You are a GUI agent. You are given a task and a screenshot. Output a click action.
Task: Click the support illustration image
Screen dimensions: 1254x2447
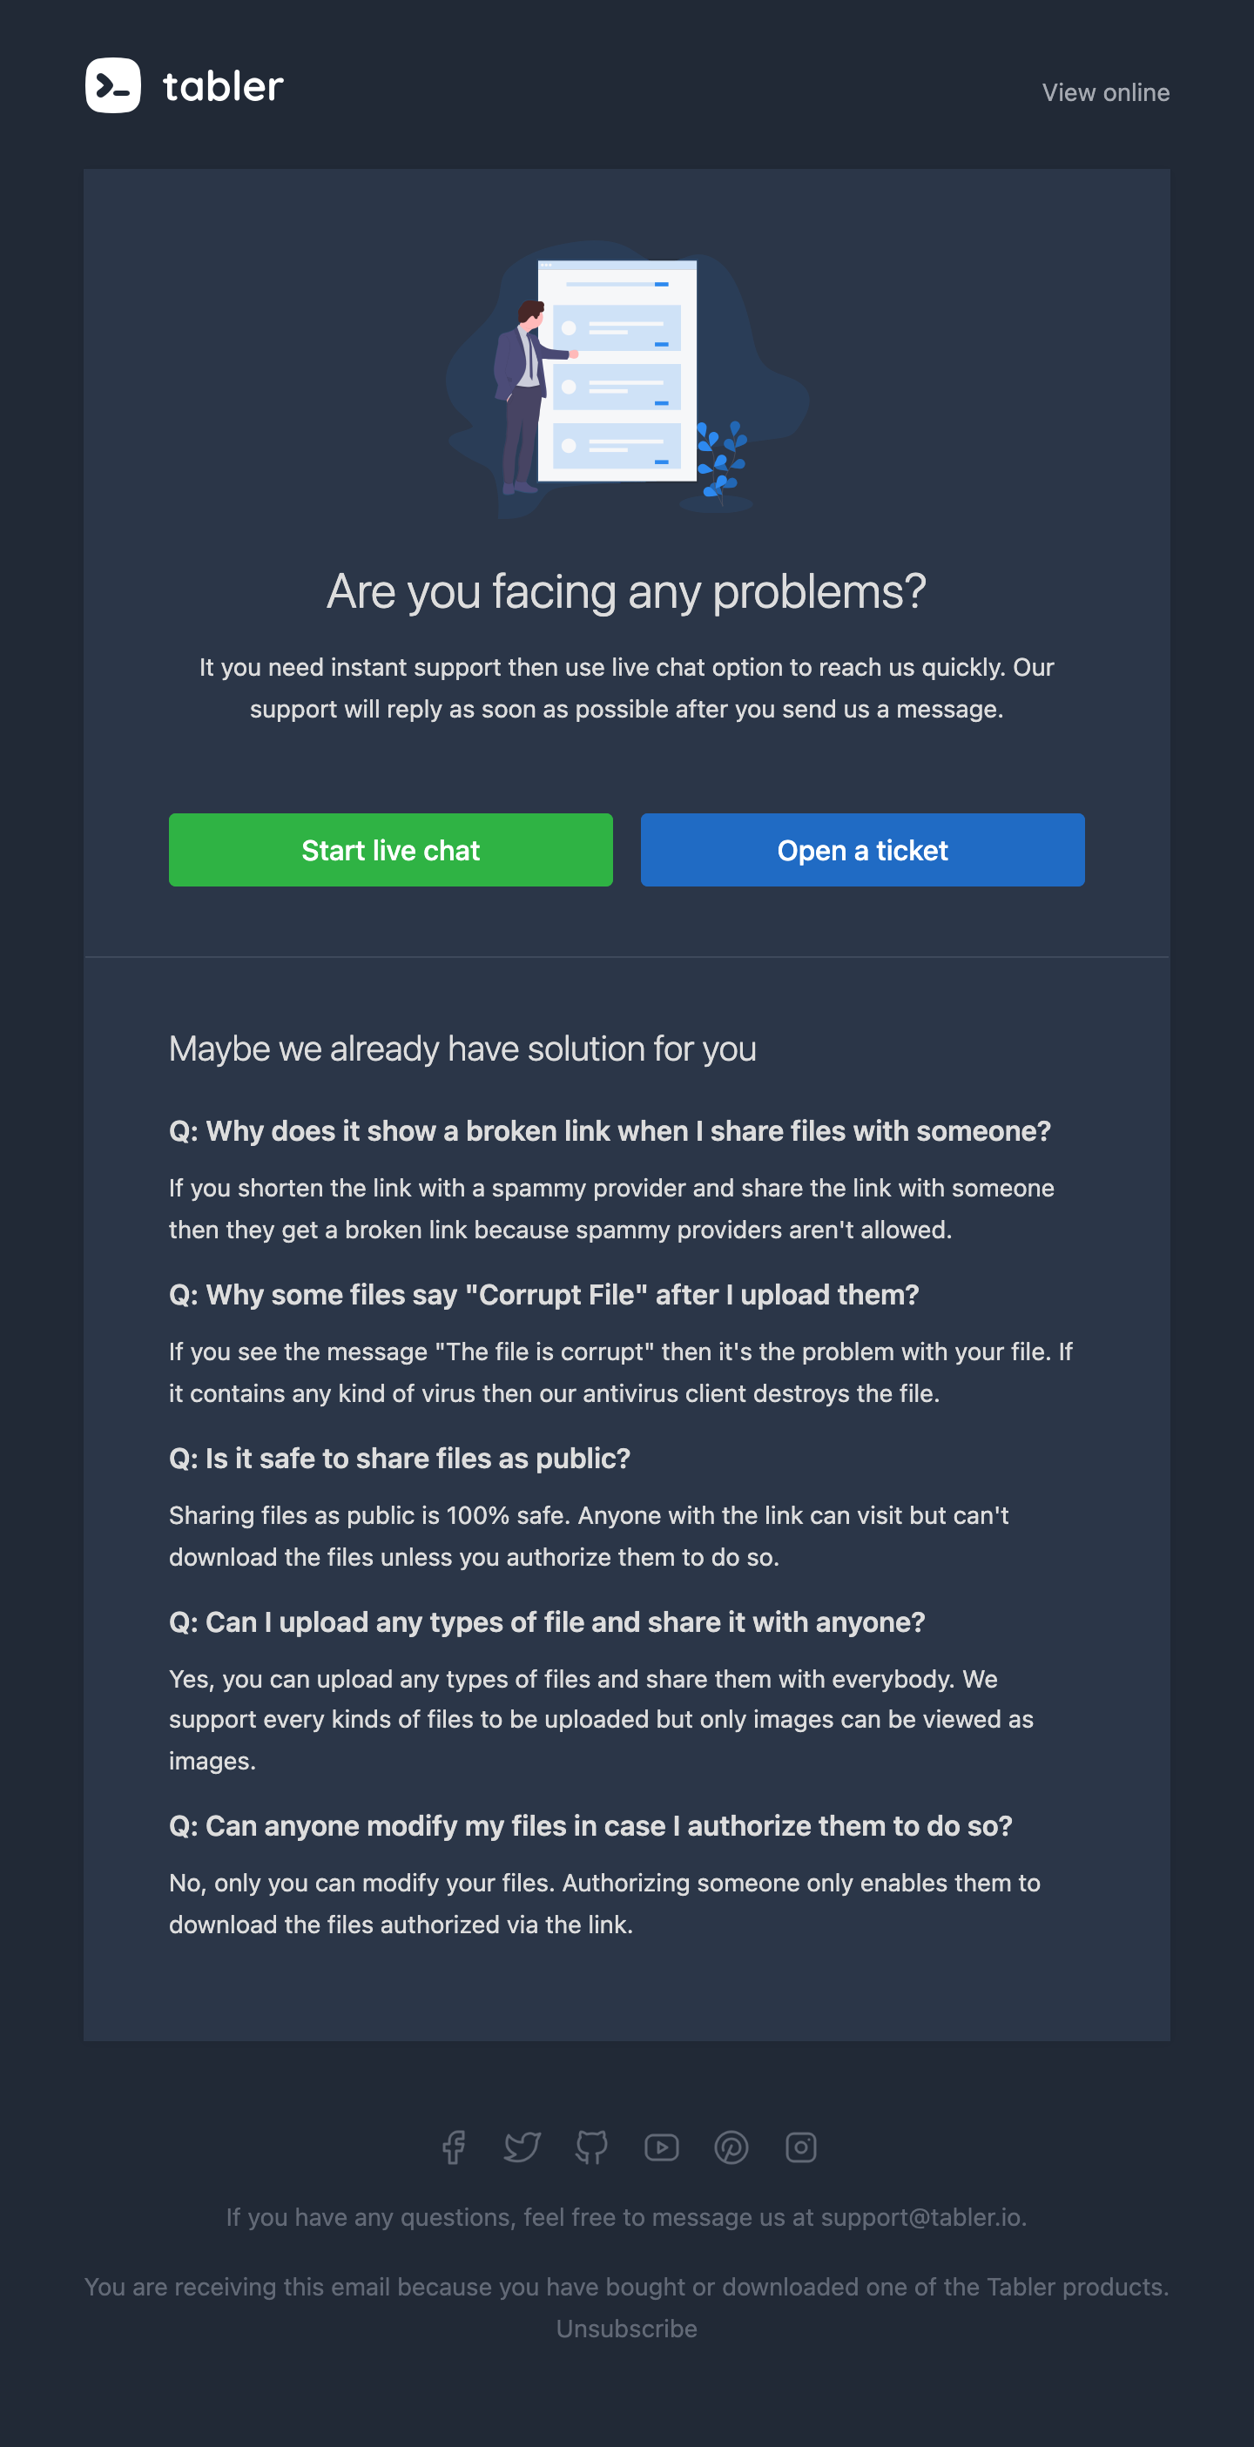[627, 378]
